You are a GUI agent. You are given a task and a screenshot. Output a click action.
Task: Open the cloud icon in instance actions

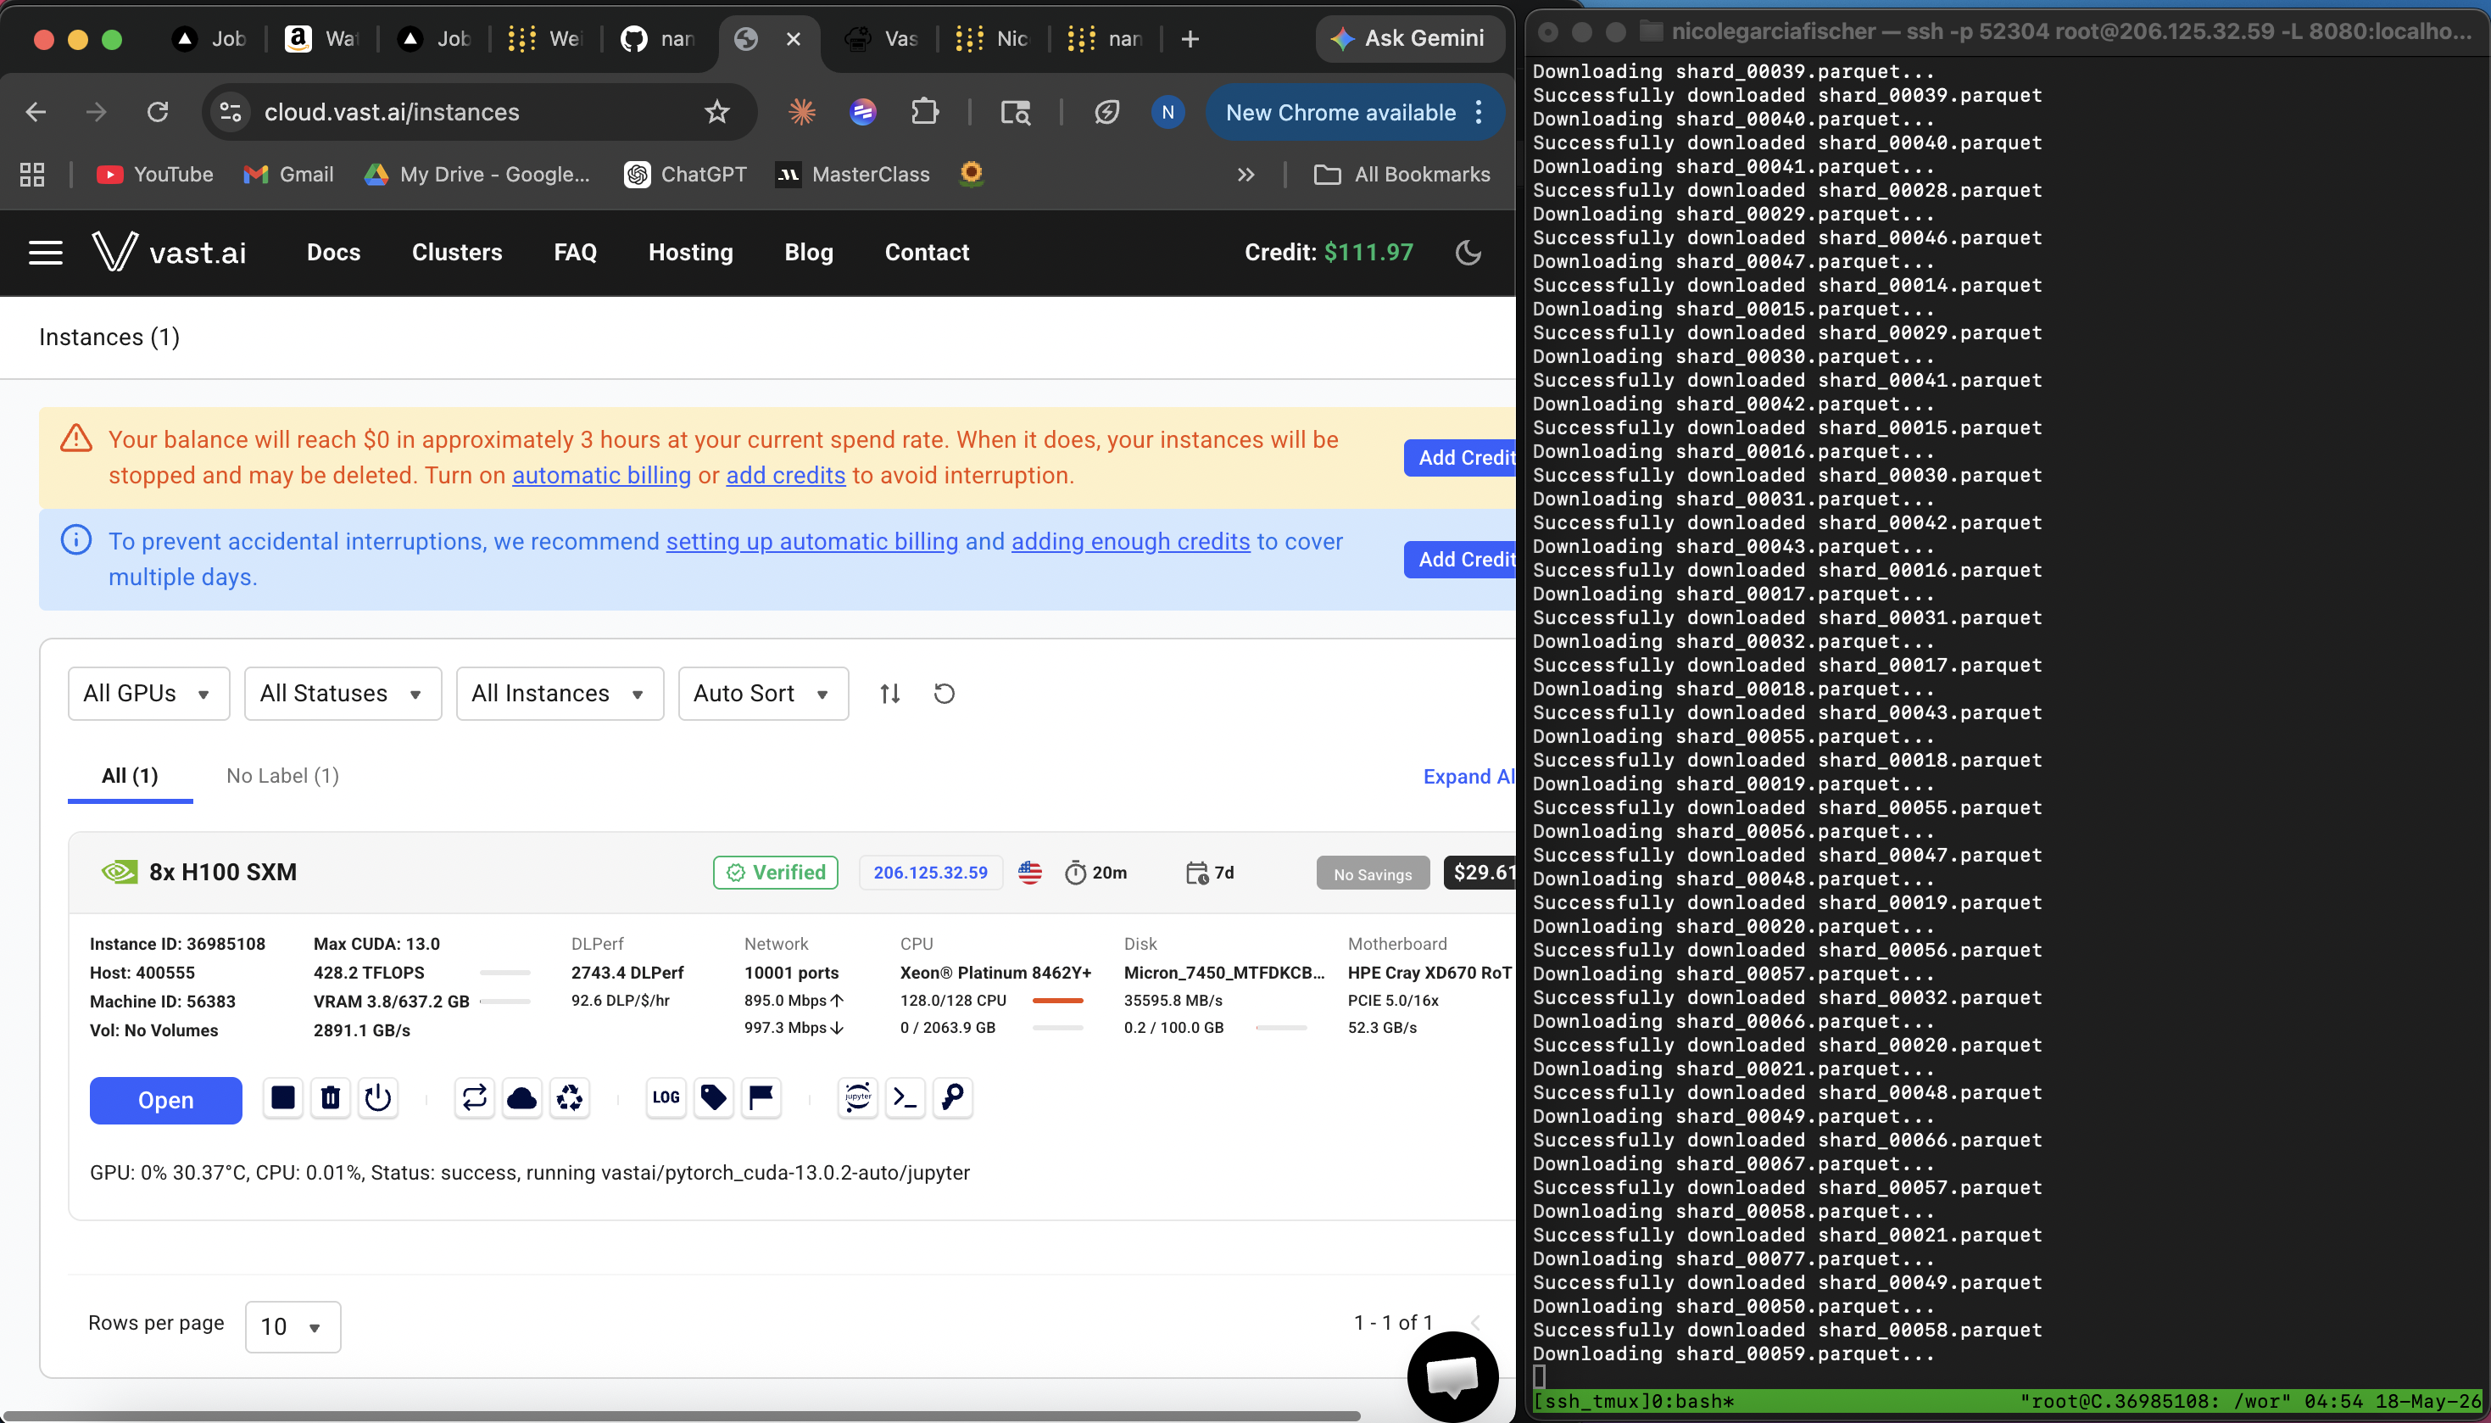tap(521, 1097)
